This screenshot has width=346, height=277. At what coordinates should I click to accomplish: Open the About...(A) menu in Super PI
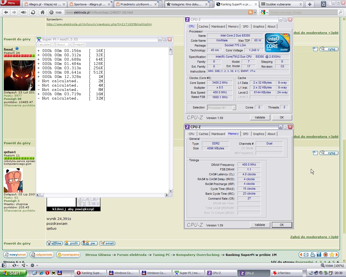[x=64, y=45]
